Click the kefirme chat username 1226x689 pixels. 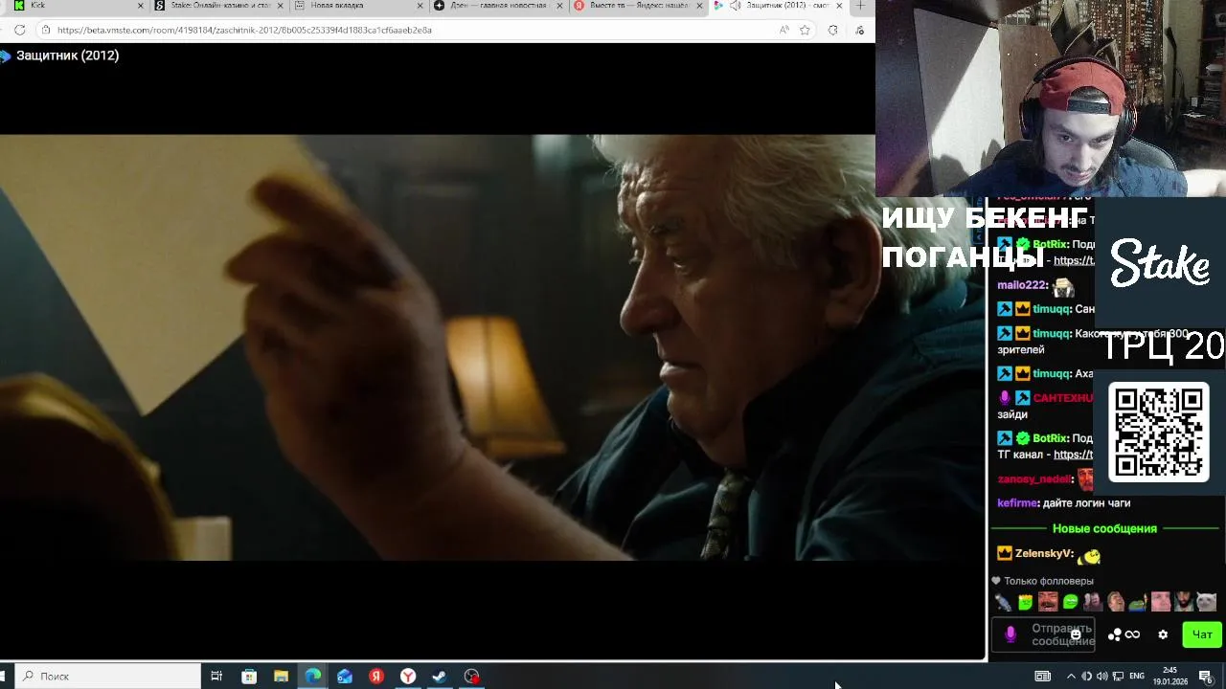pyautogui.click(x=1017, y=503)
